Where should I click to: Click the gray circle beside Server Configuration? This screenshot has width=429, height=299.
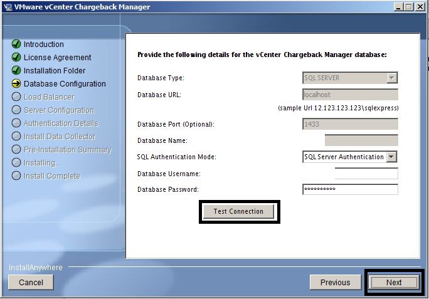16,110
